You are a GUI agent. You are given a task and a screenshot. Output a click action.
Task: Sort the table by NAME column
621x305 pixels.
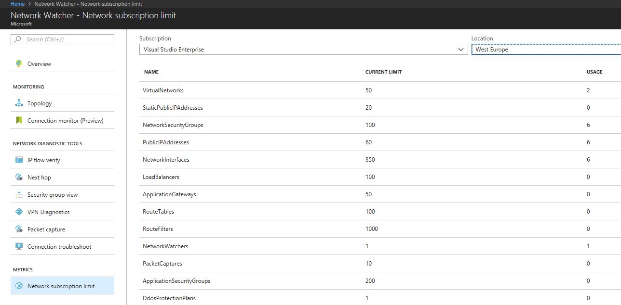(151, 72)
